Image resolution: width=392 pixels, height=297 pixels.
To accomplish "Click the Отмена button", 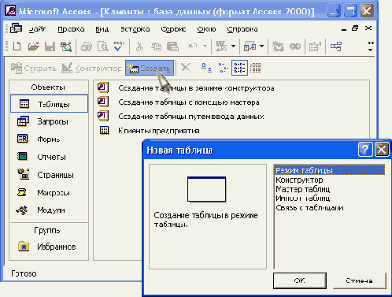I will [359, 280].
